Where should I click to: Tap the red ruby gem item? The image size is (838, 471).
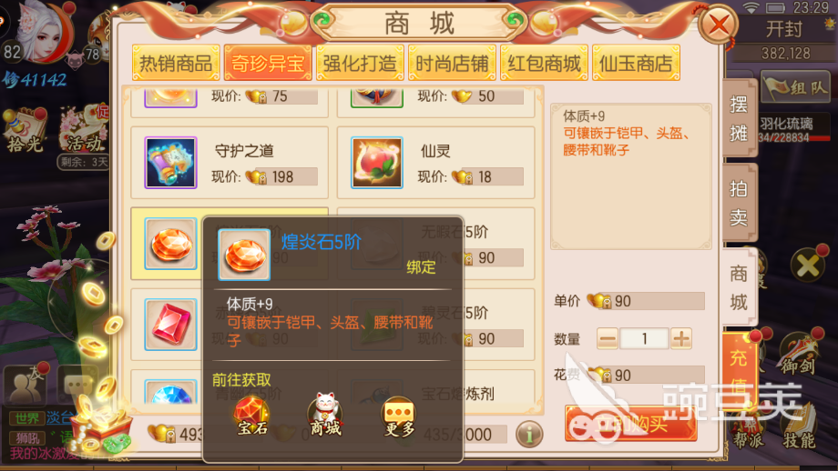pos(170,324)
